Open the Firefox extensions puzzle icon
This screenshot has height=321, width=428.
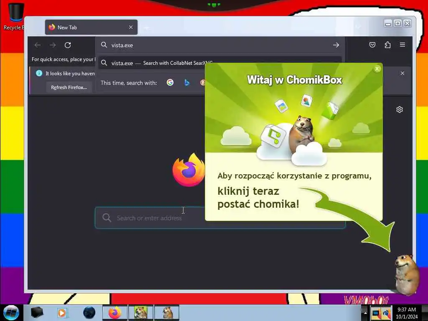pos(387,45)
